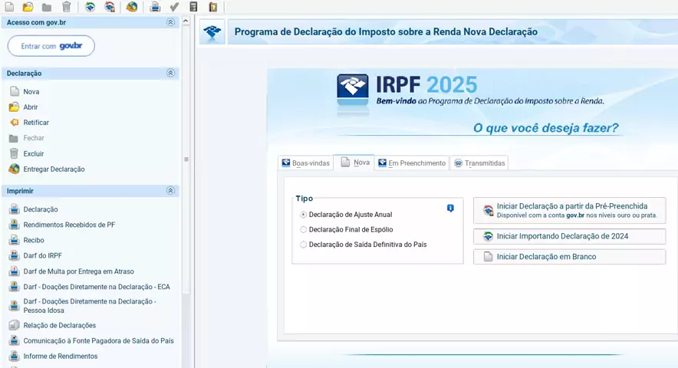
Task: Click the blue info icon in Tipo box
Action: [450, 209]
